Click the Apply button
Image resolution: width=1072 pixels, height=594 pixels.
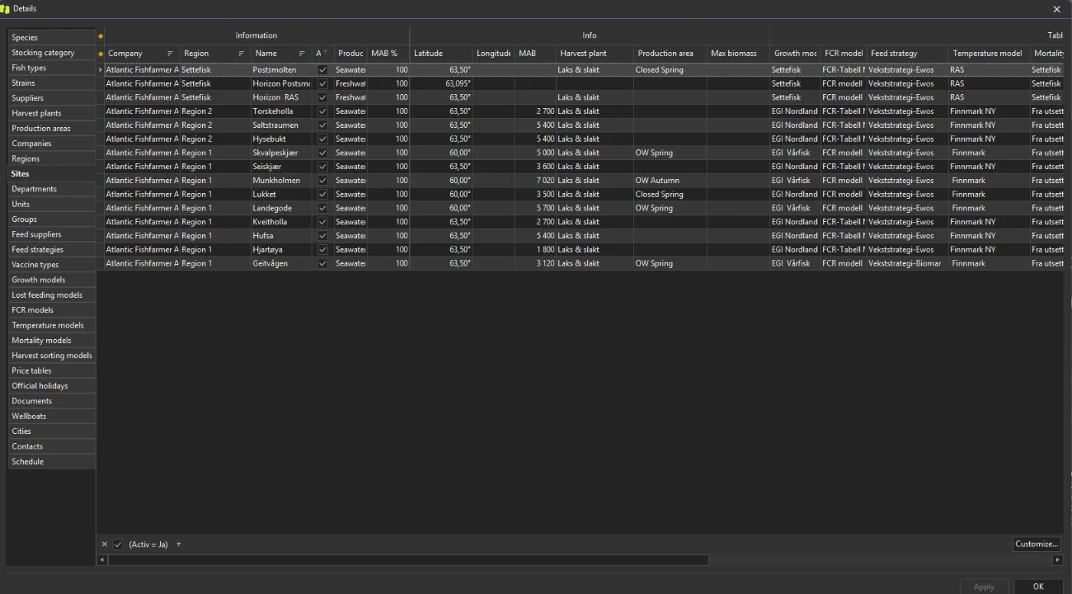(x=984, y=586)
